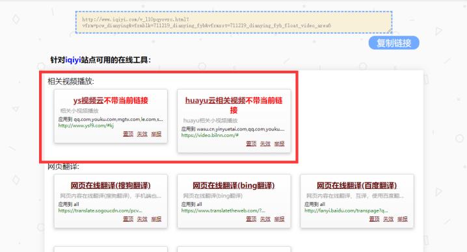Click 置顶 on the huayu云 card

pyautogui.click(x=251, y=144)
